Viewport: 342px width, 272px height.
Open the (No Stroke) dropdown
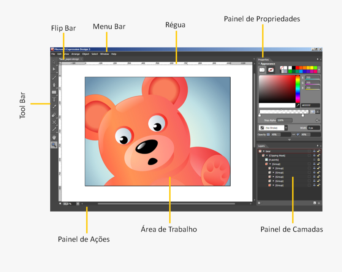[x=286, y=128]
